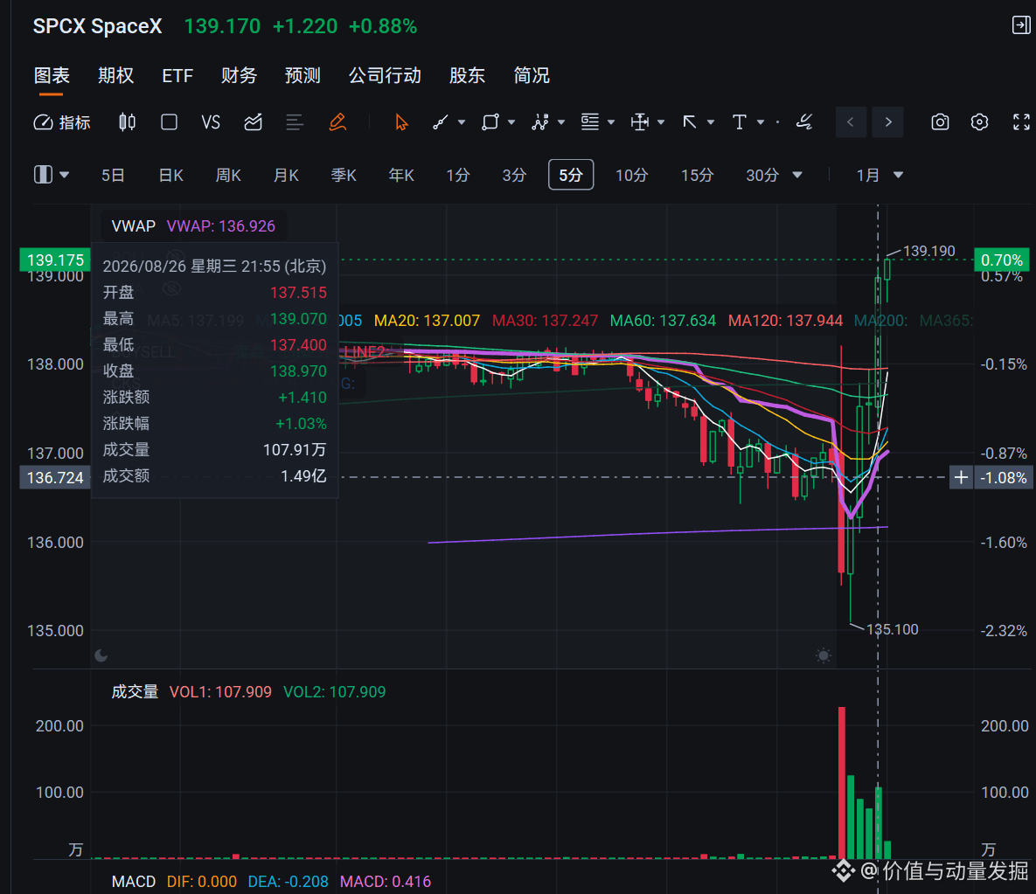Viewport: 1036px width, 894px height.
Task: Click the Fibonacci levels tool
Action: (590, 122)
